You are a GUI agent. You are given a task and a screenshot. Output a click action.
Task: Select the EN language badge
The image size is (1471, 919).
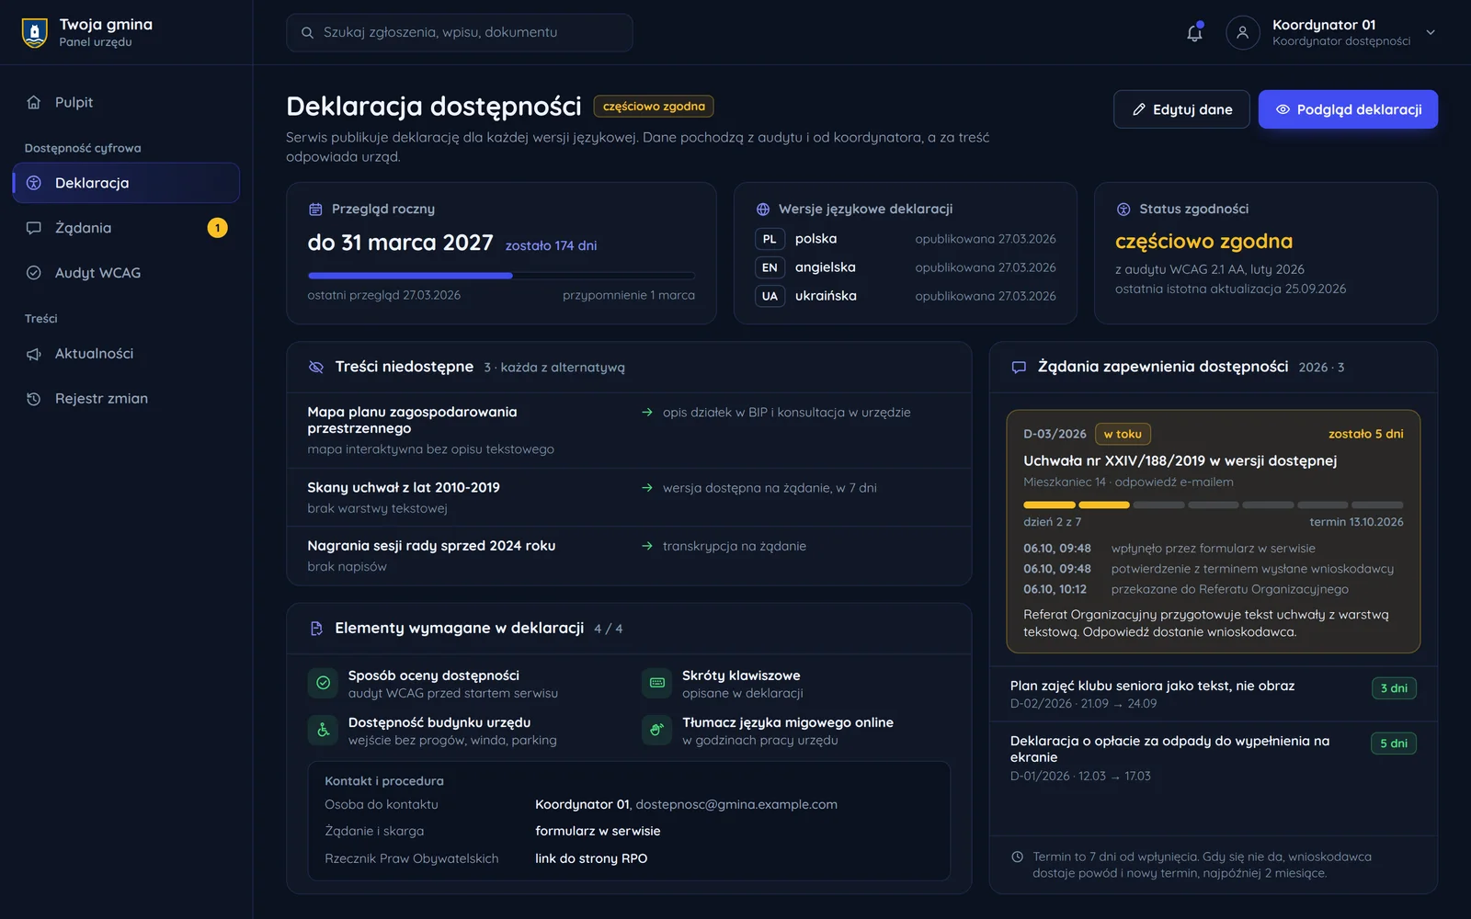tap(770, 267)
